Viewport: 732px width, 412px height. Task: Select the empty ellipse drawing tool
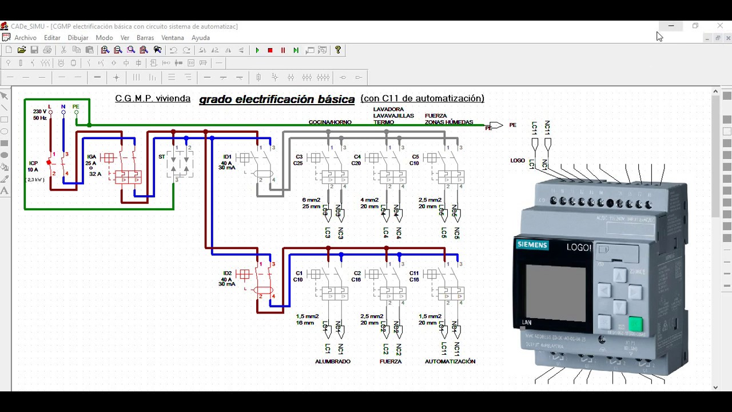click(5, 132)
